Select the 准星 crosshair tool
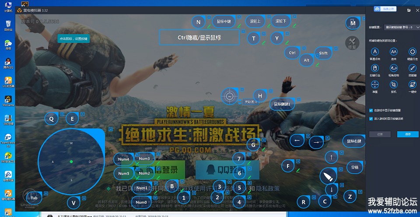This screenshot has height=217, width=420. point(375,84)
